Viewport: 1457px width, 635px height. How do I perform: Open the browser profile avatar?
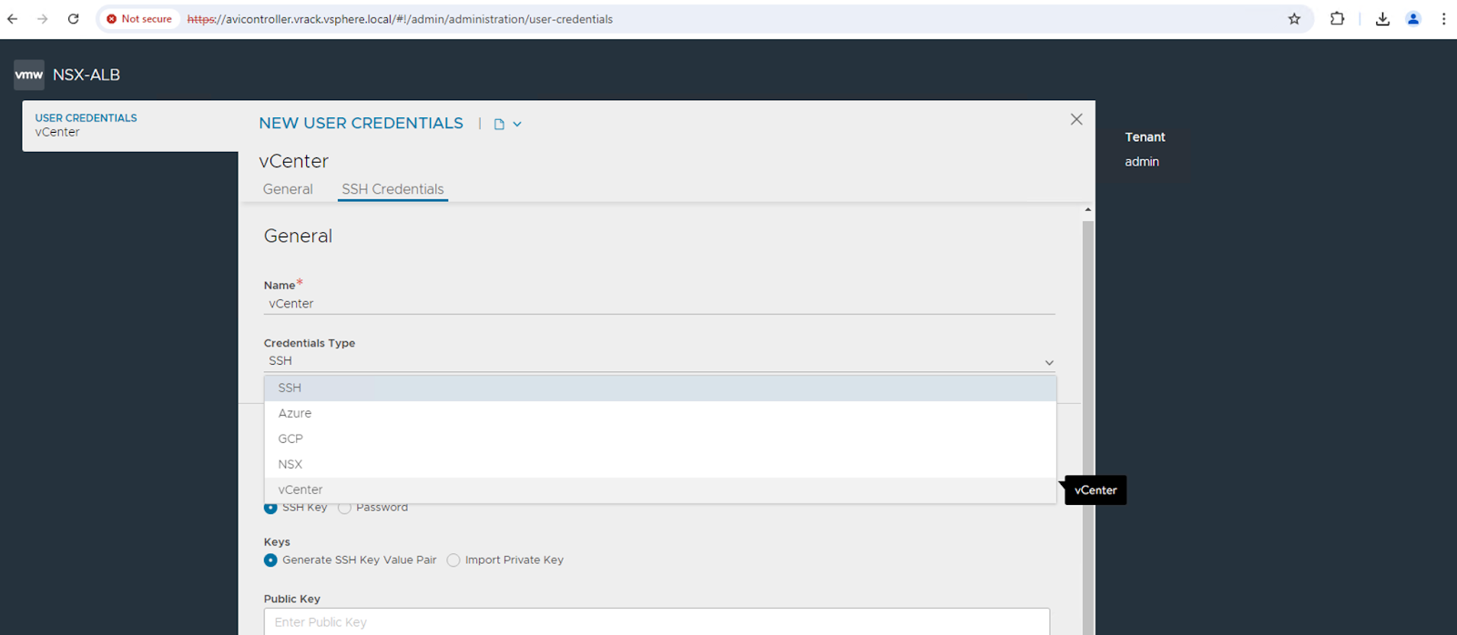pyautogui.click(x=1413, y=18)
